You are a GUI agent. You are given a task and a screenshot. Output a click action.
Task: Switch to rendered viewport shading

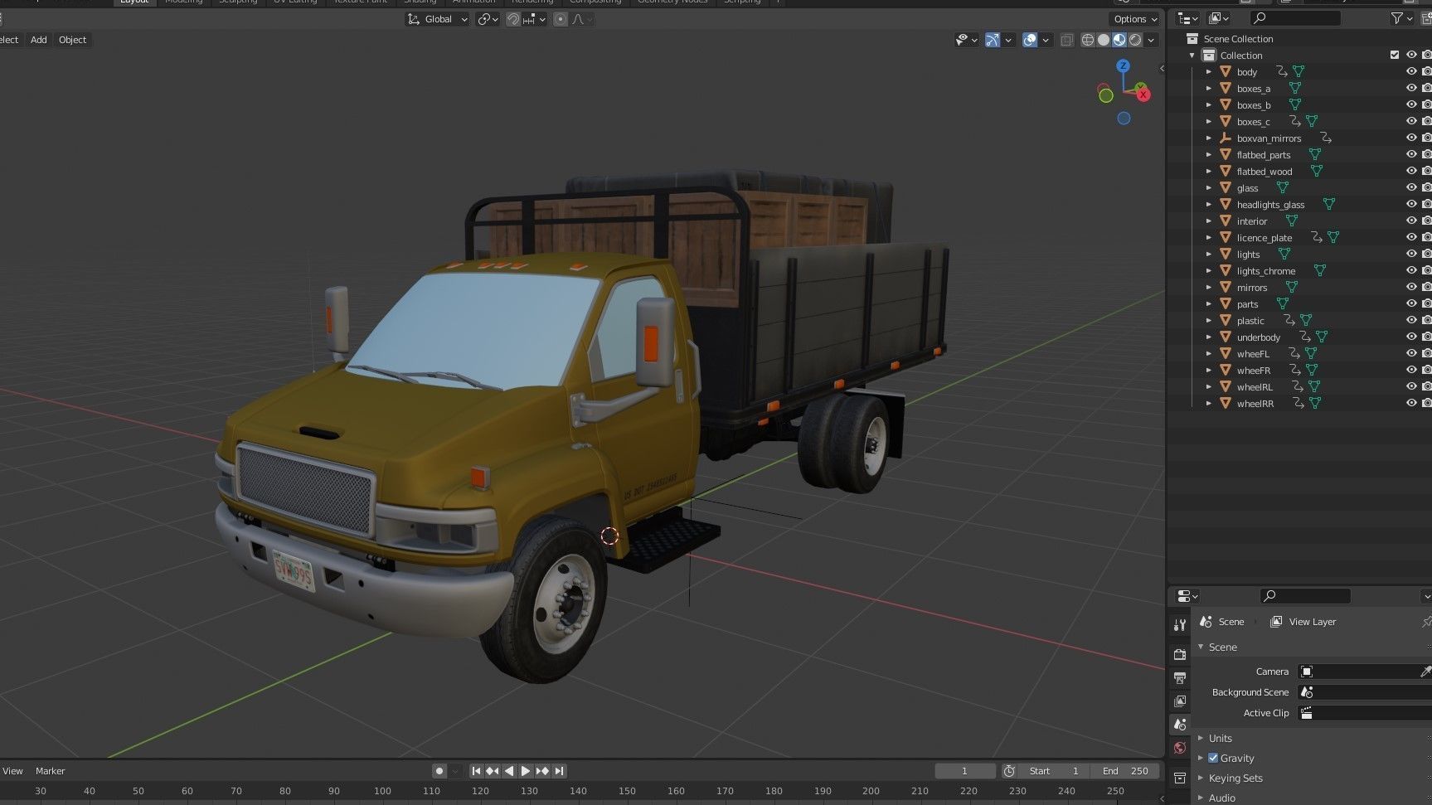1135,40
